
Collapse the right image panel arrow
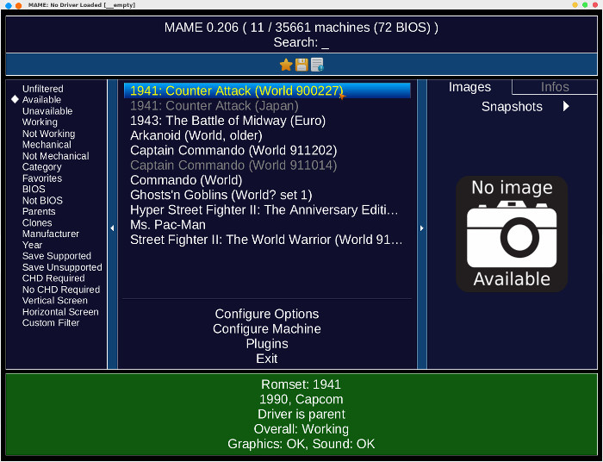tap(422, 228)
